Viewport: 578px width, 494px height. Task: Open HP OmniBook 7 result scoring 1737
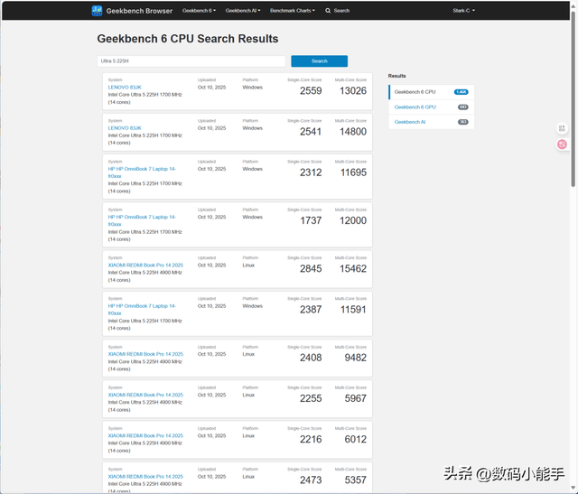pyautogui.click(x=142, y=217)
